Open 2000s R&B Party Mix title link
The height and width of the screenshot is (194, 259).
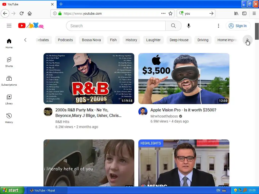88,113
